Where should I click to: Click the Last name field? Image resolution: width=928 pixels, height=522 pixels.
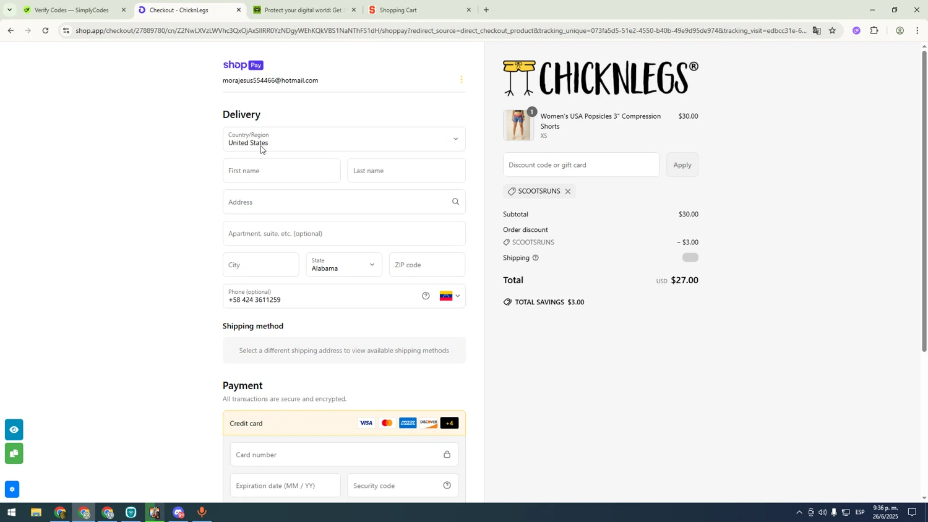[406, 171]
